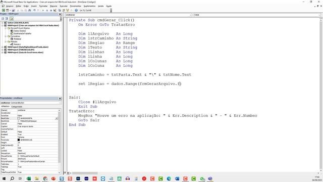323x182 pixels.
Task: Select the Caption property row
Action: (x=29, y=126)
